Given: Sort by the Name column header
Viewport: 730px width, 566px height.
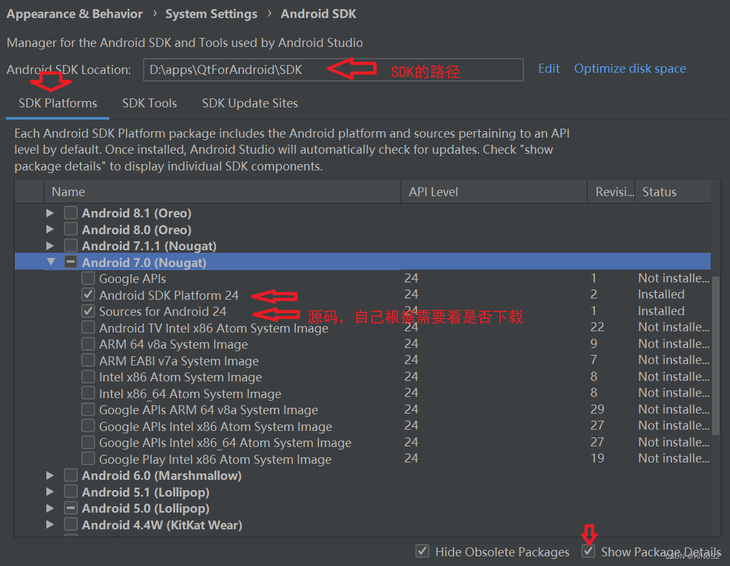Looking at the screenshot, I should (x=223, y=192).
